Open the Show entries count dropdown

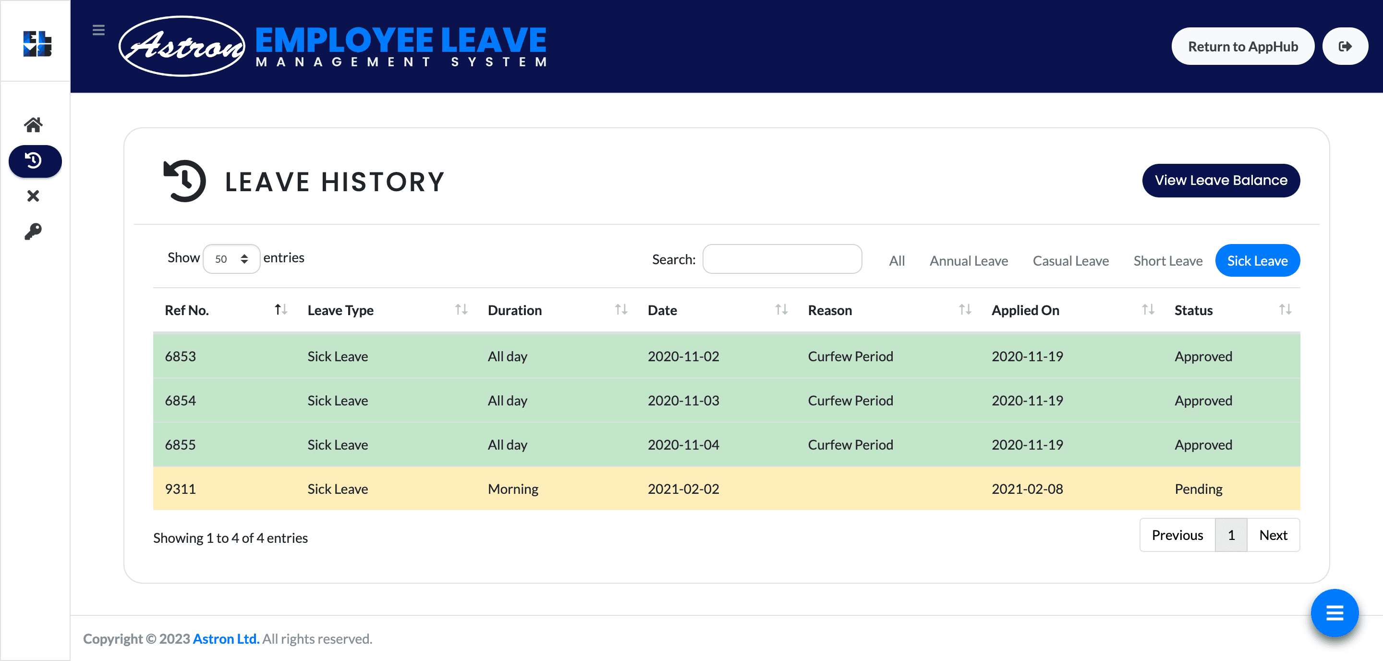coord(231,259)
